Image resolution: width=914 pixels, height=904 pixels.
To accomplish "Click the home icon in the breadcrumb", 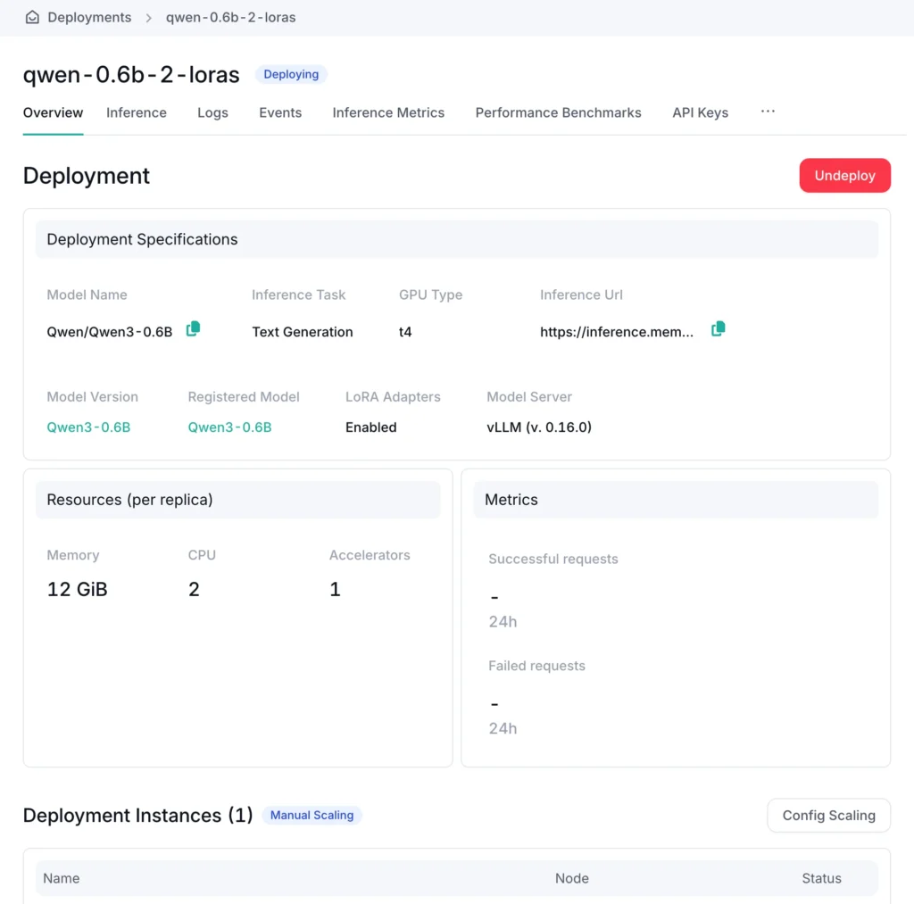I will pyautogui.click(x=32, y=18).
